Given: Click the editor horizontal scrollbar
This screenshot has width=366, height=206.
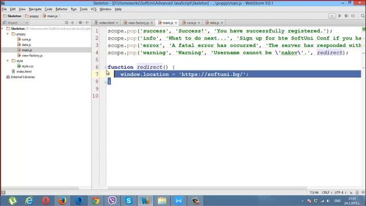Looking at the screenshot, I should click(207, 188).
